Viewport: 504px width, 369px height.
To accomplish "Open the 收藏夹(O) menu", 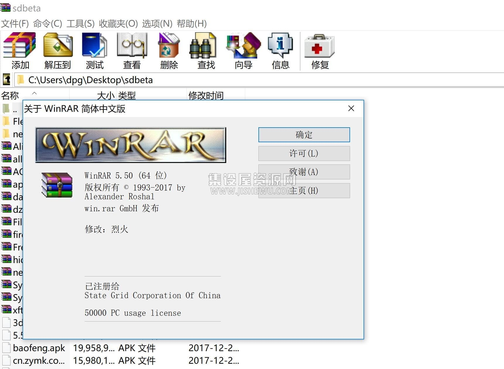I will tap(119, 23).
